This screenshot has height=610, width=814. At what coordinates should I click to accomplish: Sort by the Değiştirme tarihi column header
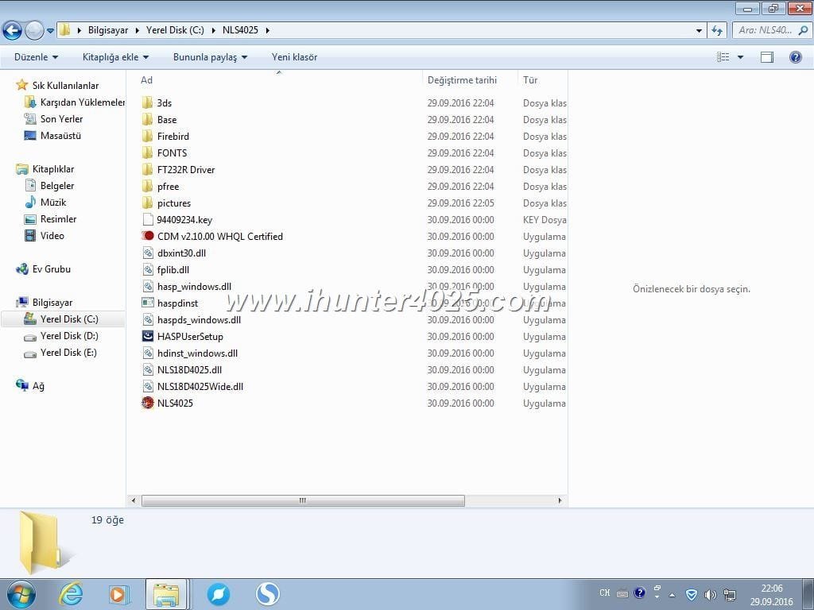coord(462,80)
